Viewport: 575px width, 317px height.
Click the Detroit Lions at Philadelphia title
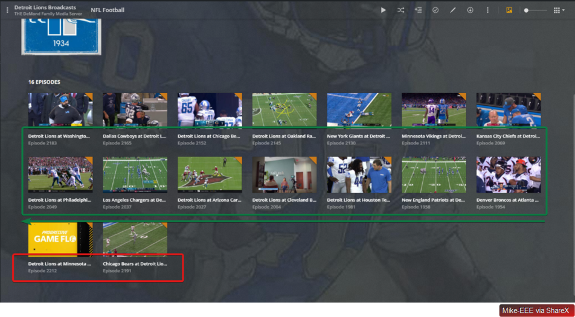pos(60,200)
